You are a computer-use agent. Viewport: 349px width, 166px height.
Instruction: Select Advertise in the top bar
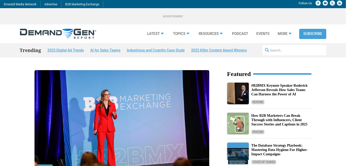(x=51, y=4)
